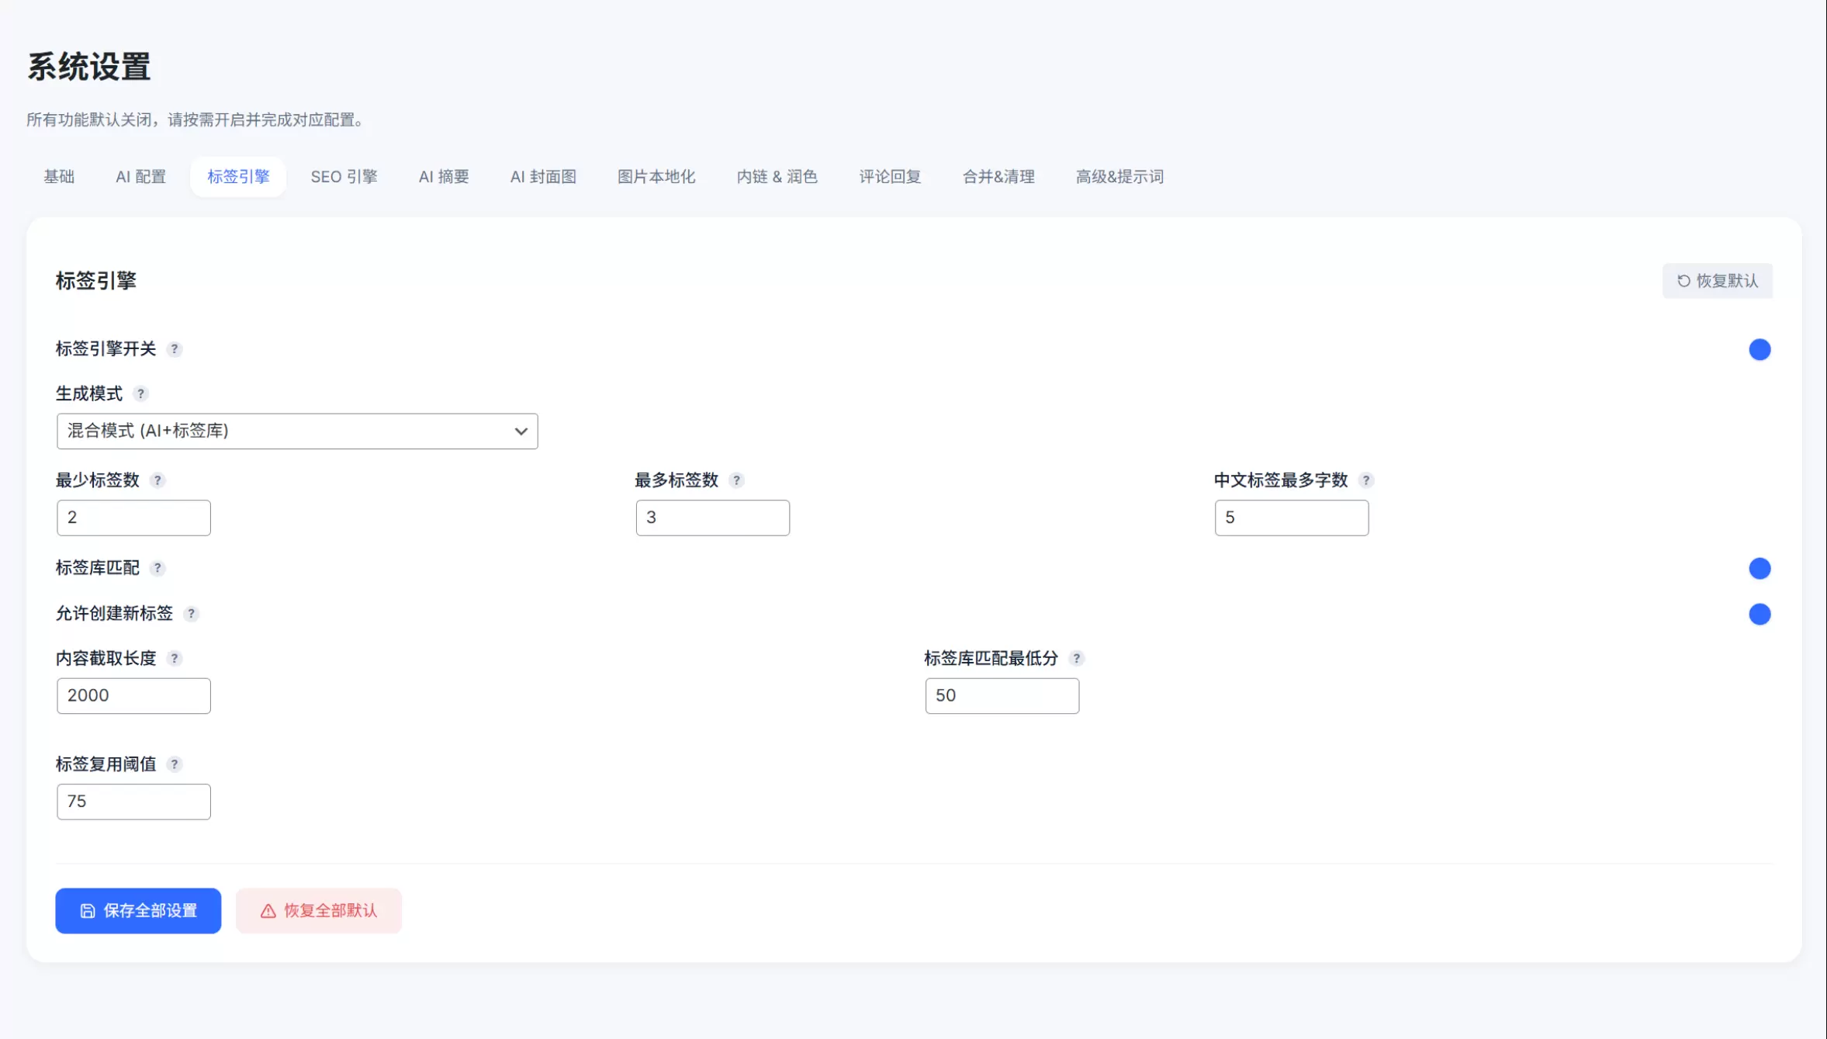Toggle the 标签库匹配 switch
Viewport: 1827px width, 1039px height.
coord(1760,569)
